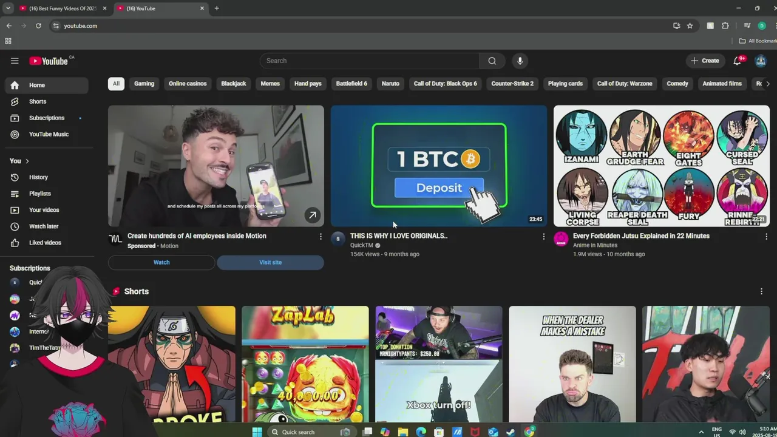This screenshot has height=437, width=777.
Task: Open QuickTM channel link
Action: click(x=362, y=245)
